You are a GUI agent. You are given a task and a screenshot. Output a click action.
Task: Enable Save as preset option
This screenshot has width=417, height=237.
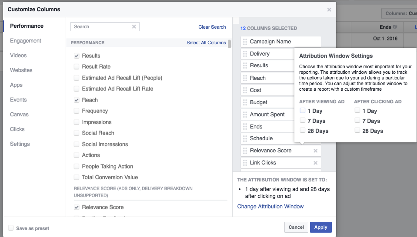coord(11,228)
